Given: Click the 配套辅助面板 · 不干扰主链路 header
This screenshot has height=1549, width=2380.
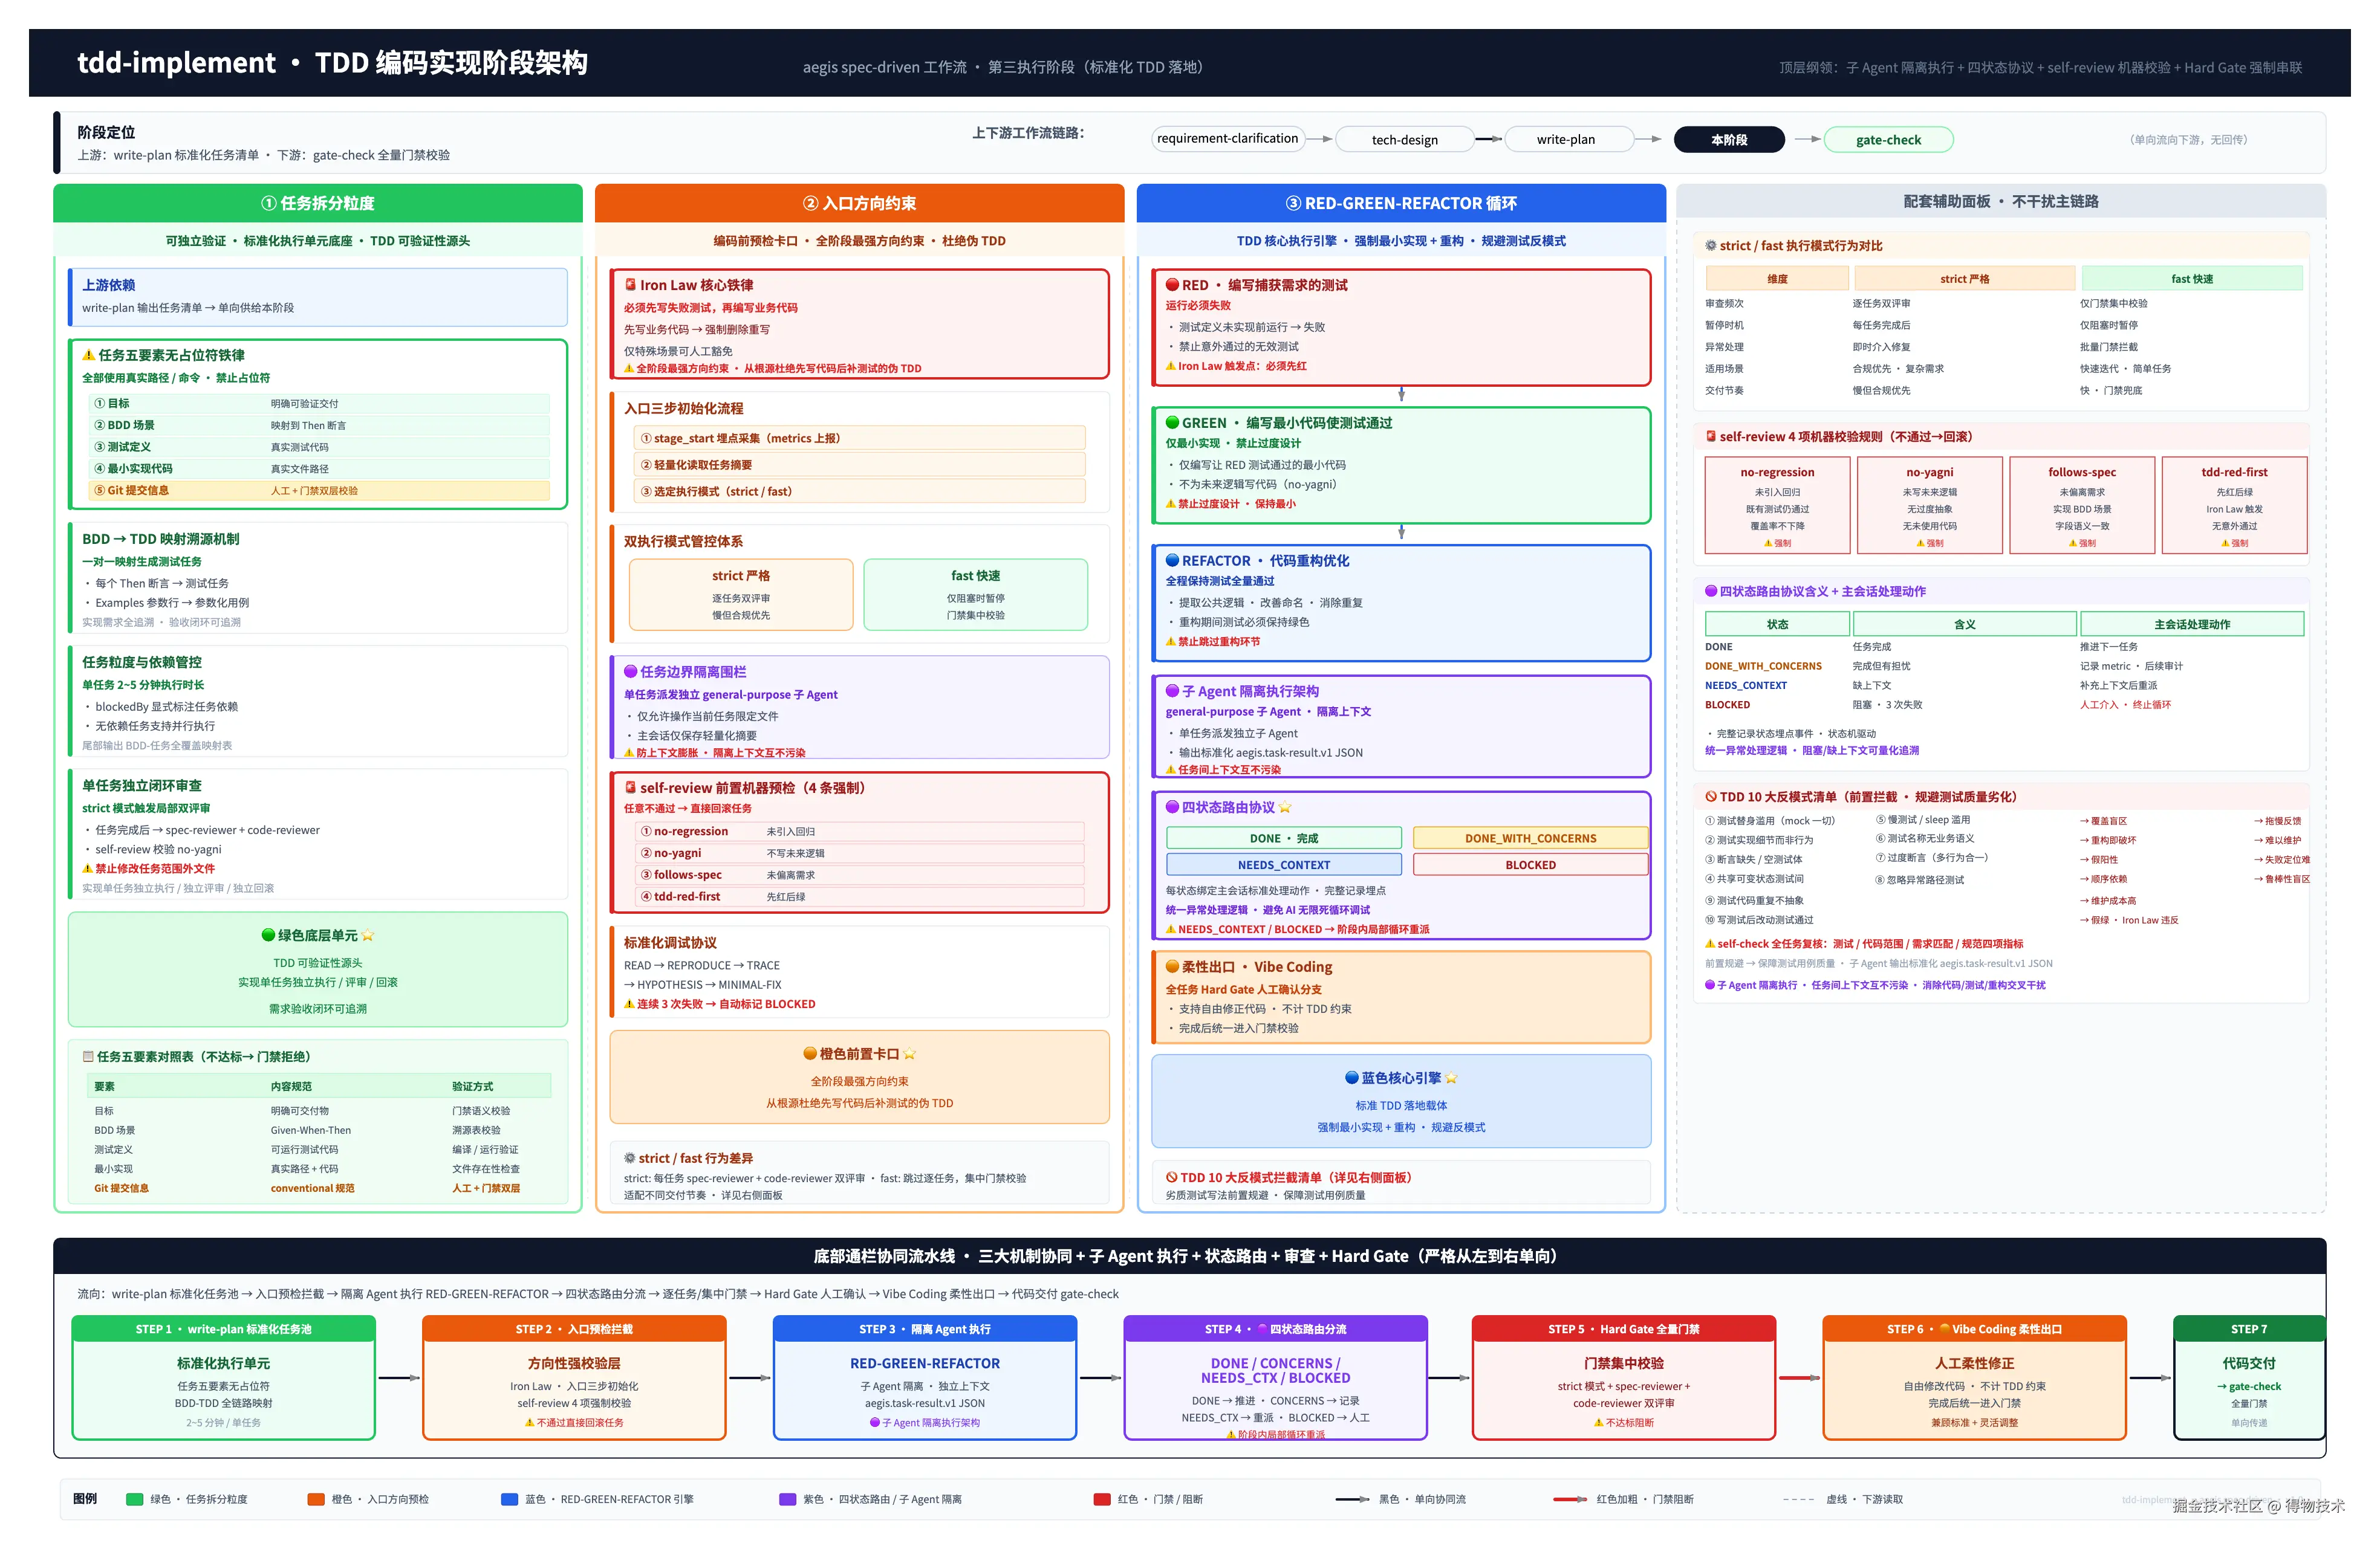Looking at the screenshot, I should coord(2001,201).
